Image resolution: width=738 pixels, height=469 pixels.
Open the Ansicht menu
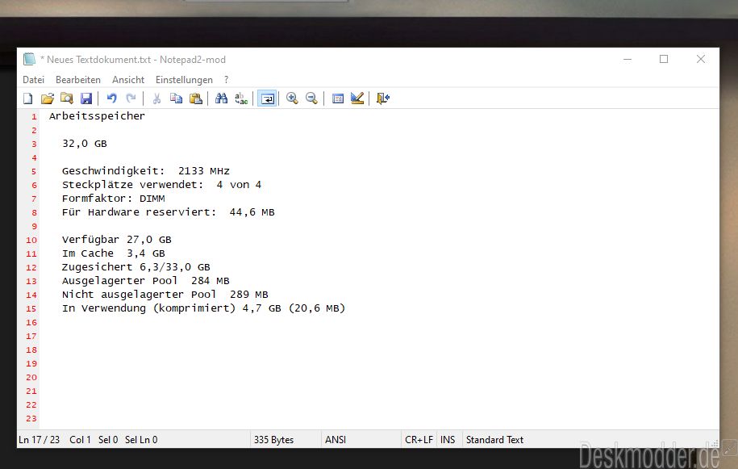click(x=128, y=80)
